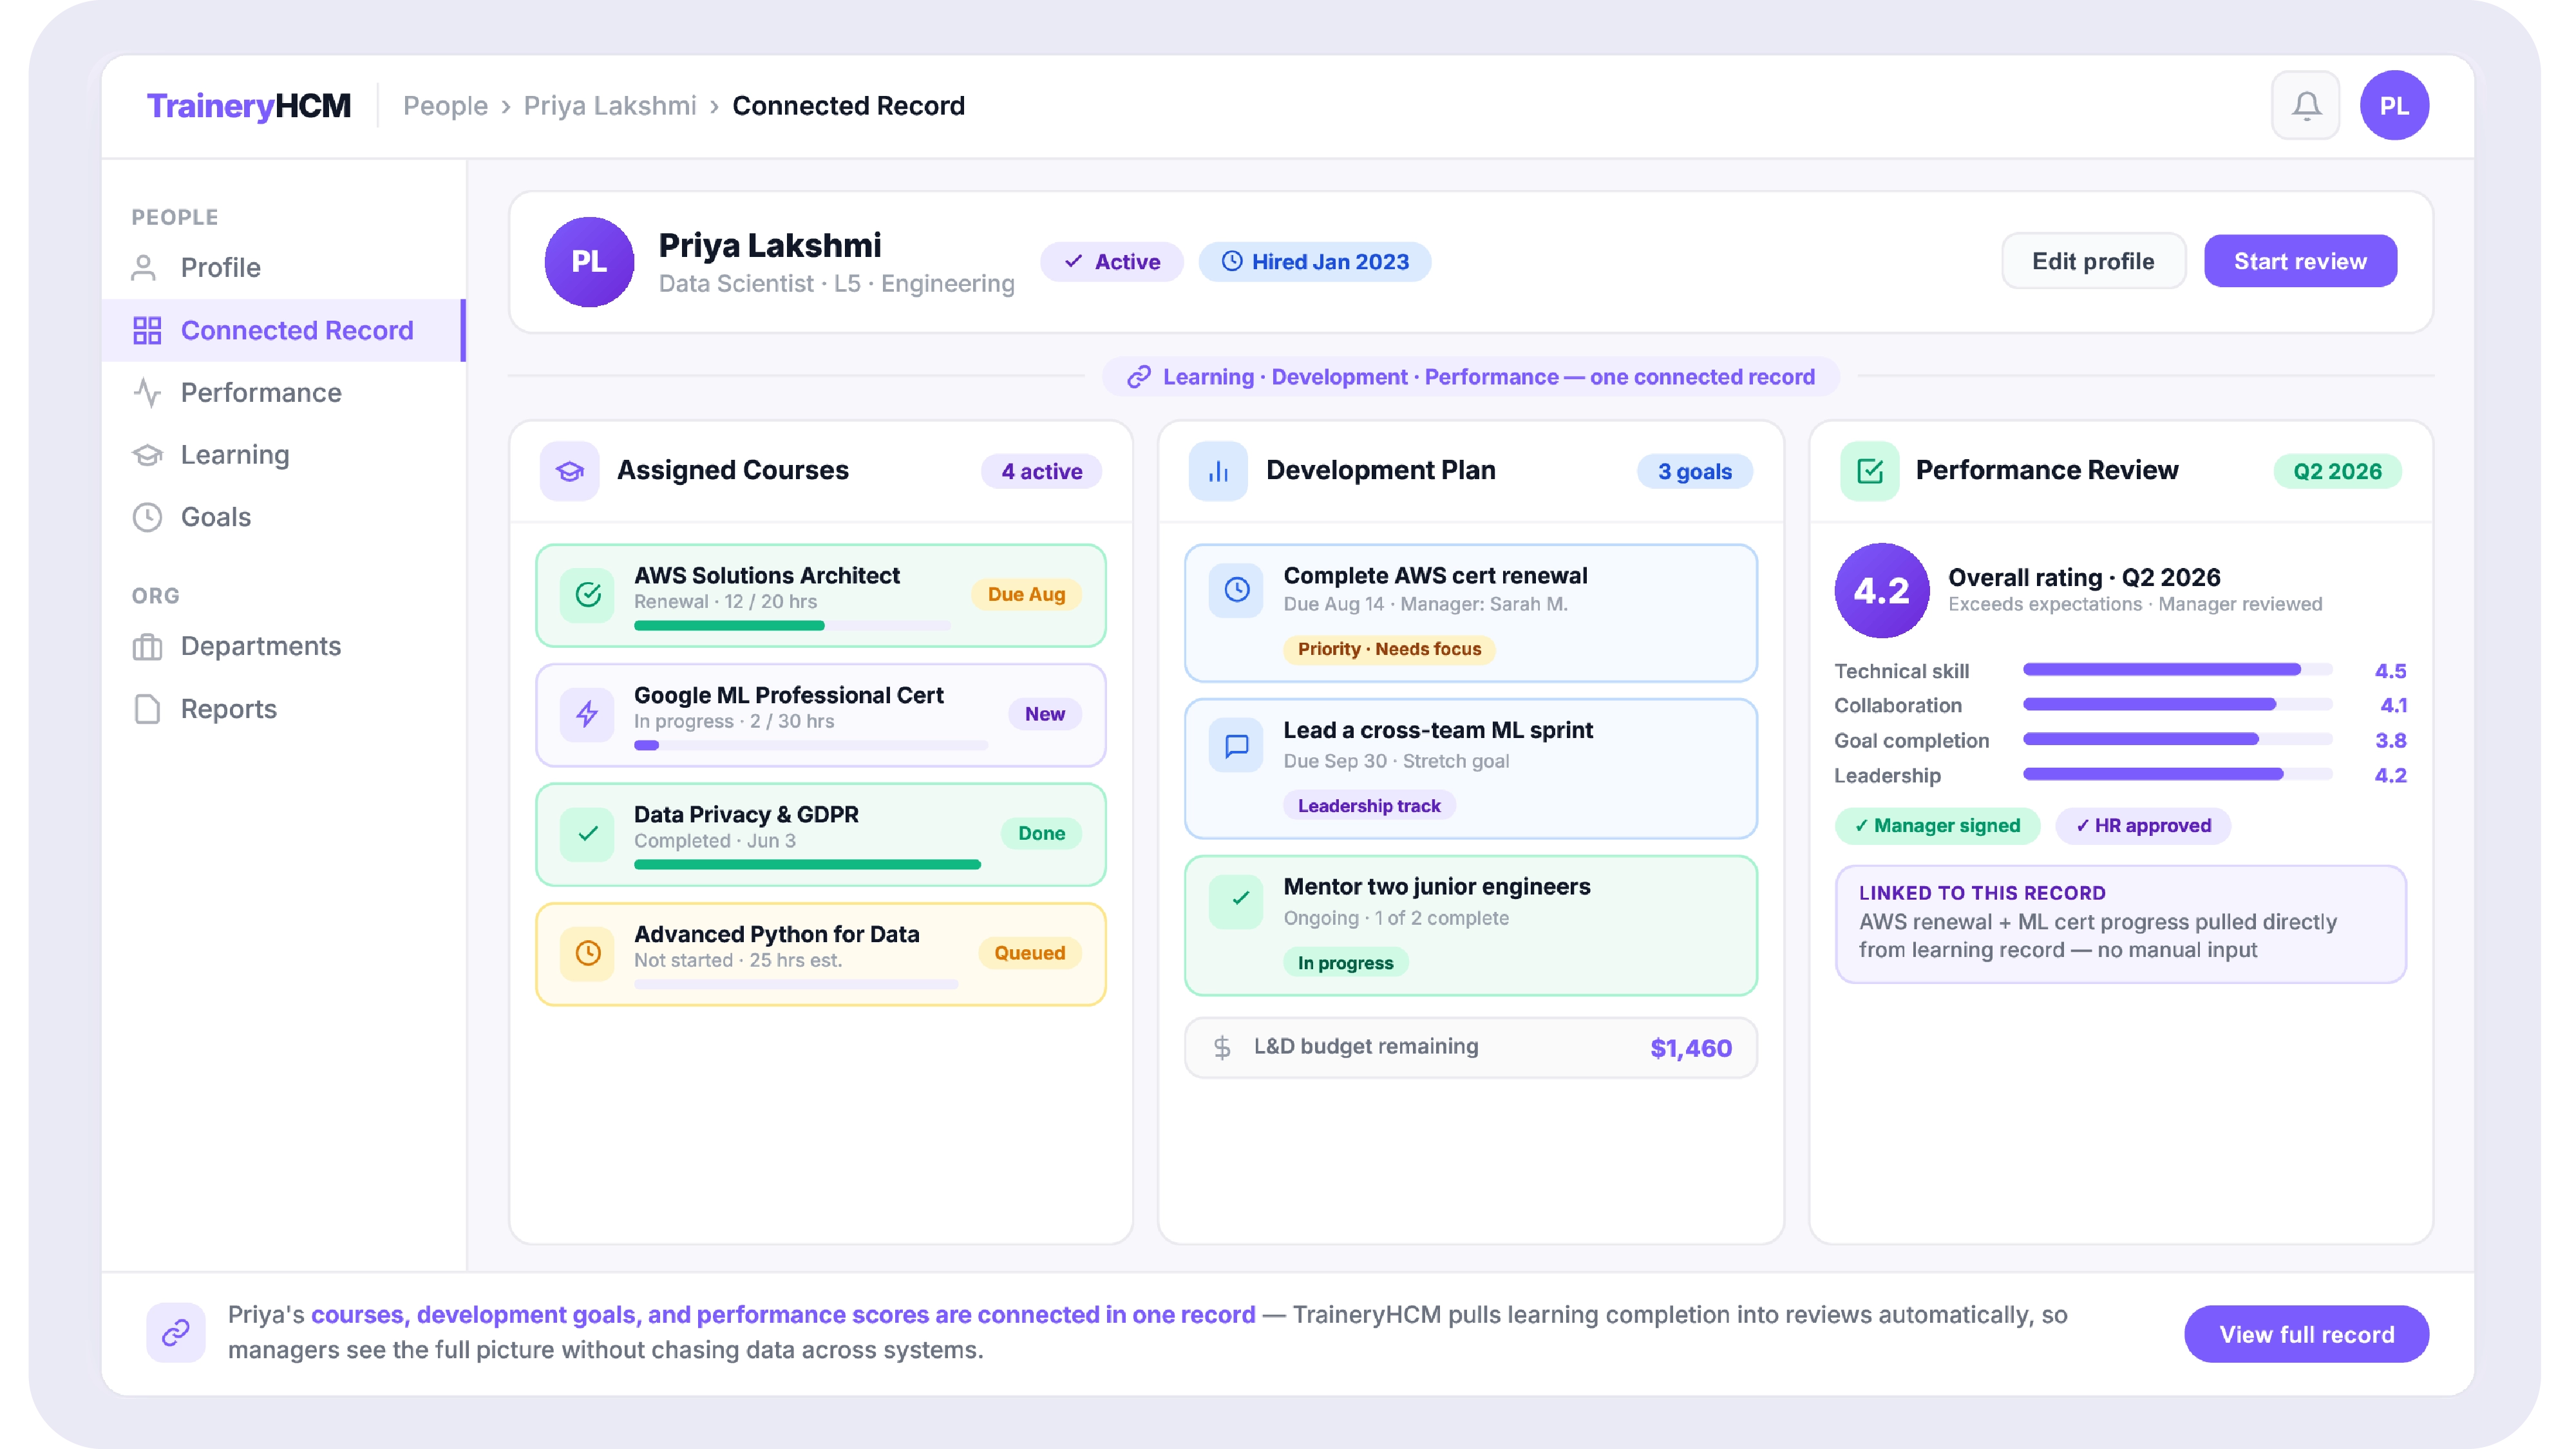This screenshot has width=2576, height=1449.
Task: Click the Learning cap icon in sidebar
Action: click(147, 455)
